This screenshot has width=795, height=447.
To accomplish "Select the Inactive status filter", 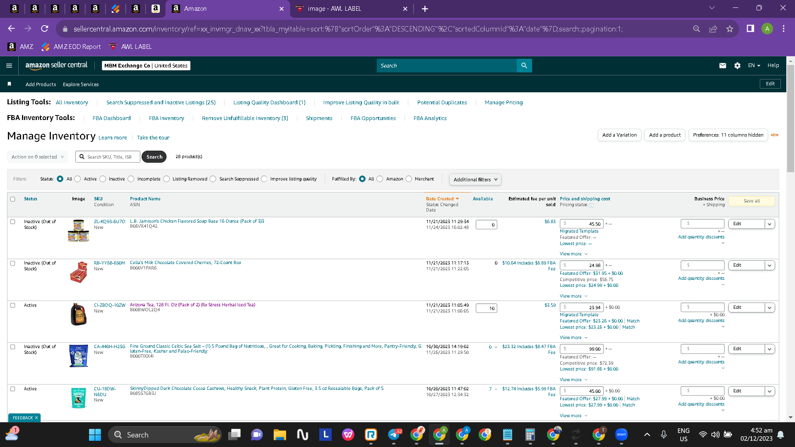I will pos(103,179).
